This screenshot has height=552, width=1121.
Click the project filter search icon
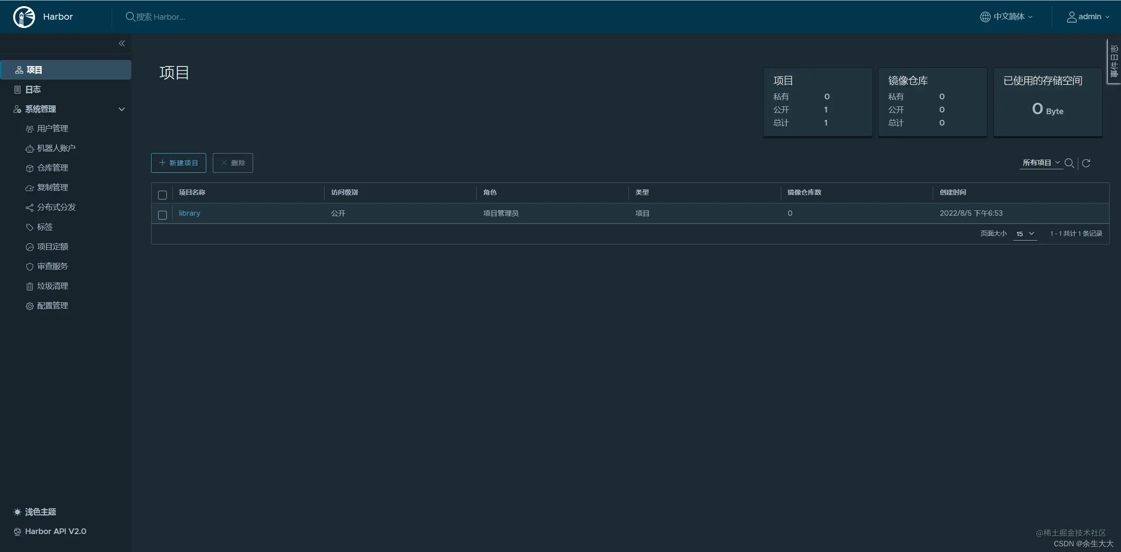[x=1069, y=163]
